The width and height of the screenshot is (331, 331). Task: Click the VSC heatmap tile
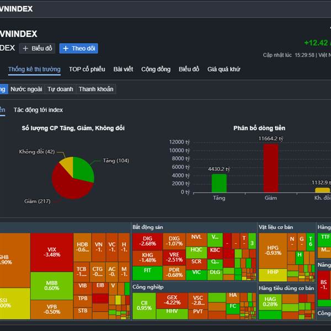198,301
